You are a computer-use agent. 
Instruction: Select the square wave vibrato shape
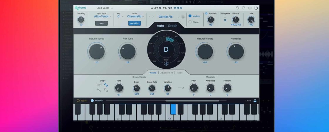106,90
